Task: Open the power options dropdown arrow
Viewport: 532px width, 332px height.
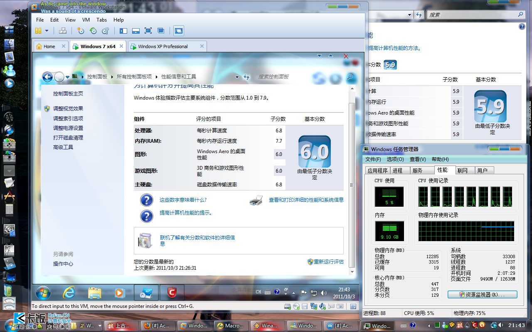Action: [x=47, y=31]
